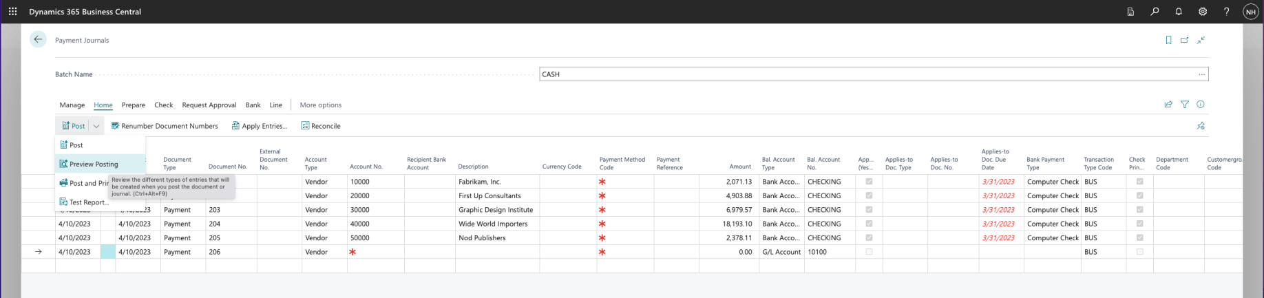The image size is (1264, 298).
Task: Open Batch Name lookup ellipsis
Action: pos(1201,74)
